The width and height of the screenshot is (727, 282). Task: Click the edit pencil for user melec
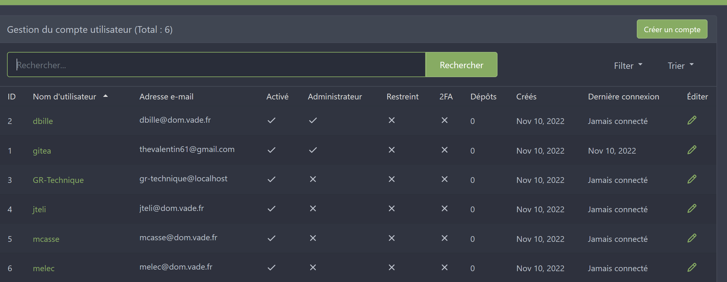(692, 268)
